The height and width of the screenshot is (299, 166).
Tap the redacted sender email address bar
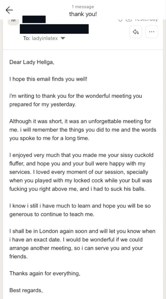(54, 29)
